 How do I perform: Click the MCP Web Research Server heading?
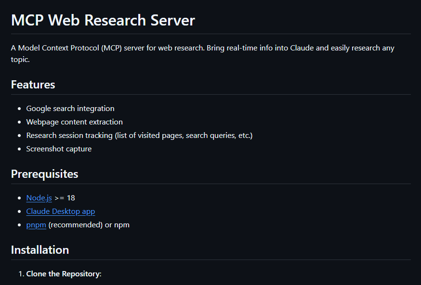click(103, 20)
